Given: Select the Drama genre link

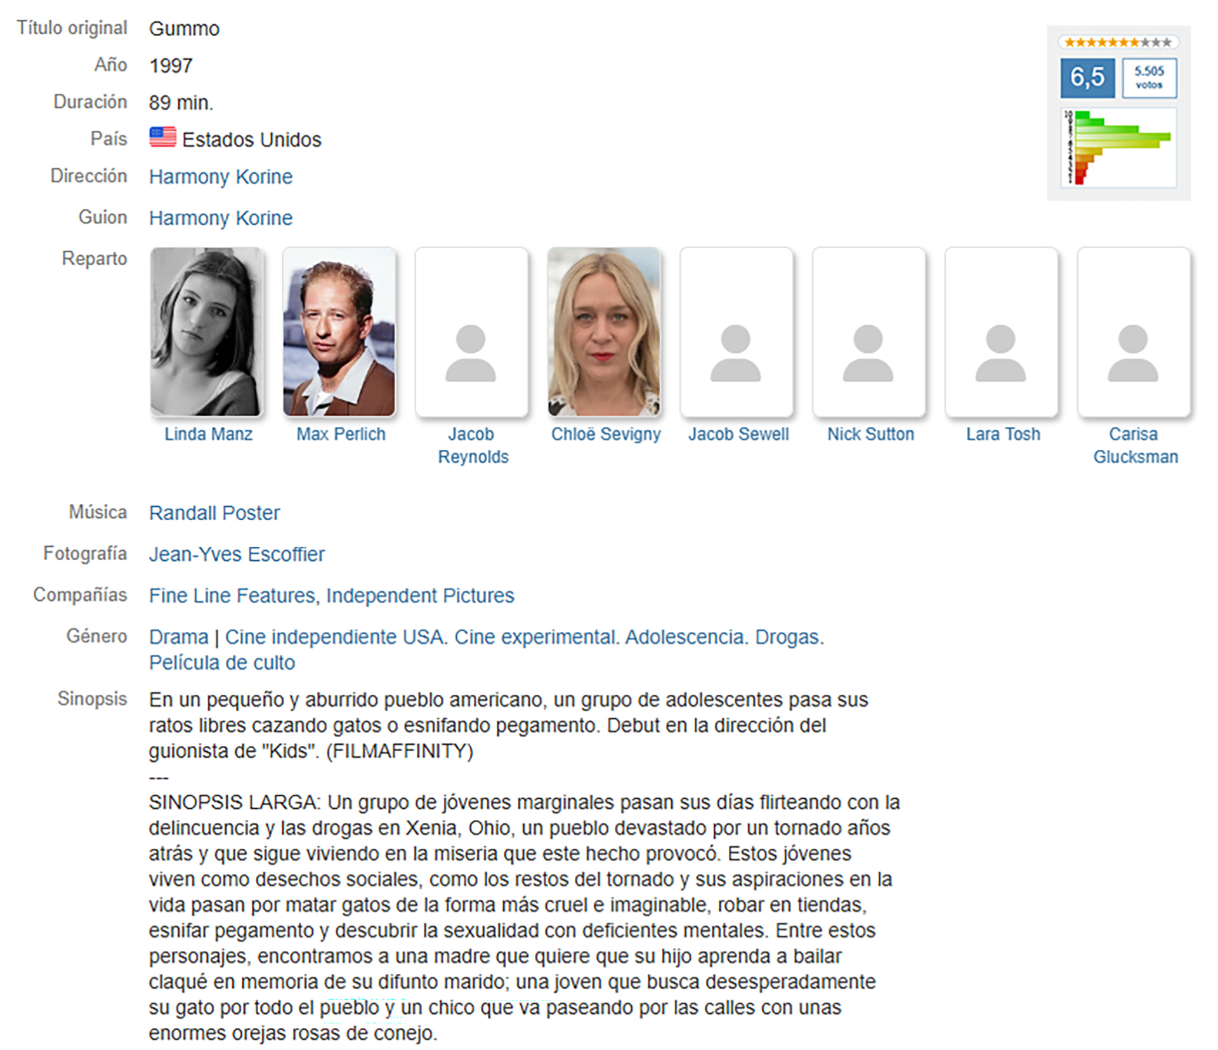Looking at the screenshot, I should point(178,636).
